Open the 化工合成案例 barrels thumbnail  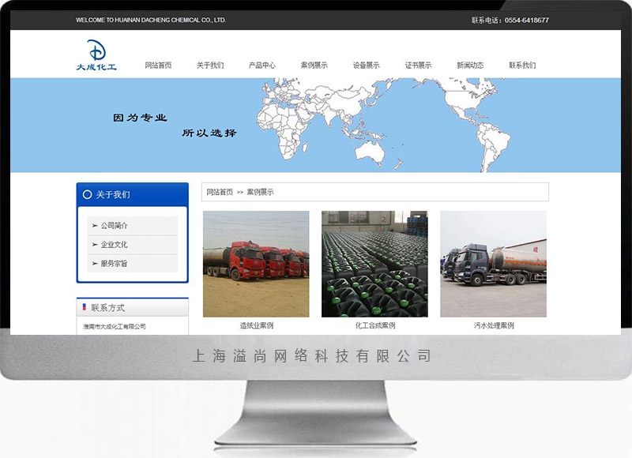point(374,264)
